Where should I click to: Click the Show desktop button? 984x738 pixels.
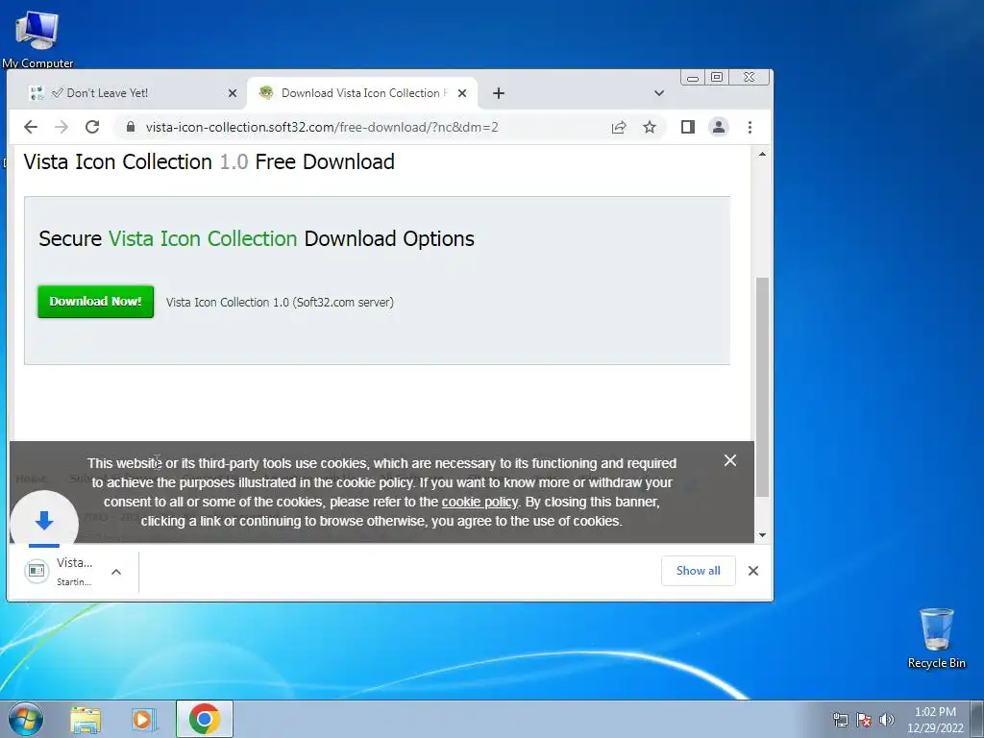pos(976,719)
